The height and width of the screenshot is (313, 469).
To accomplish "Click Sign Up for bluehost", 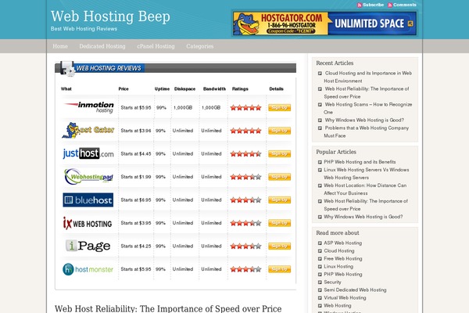I will [279, 200].
